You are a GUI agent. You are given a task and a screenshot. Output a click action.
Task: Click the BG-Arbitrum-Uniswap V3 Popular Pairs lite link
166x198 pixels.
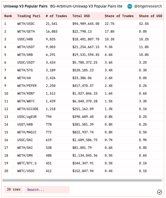click(x=86, y=6)
